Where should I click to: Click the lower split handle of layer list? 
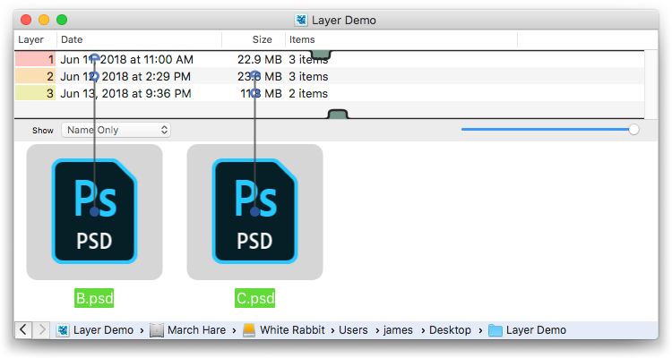(x=338, y=114)
